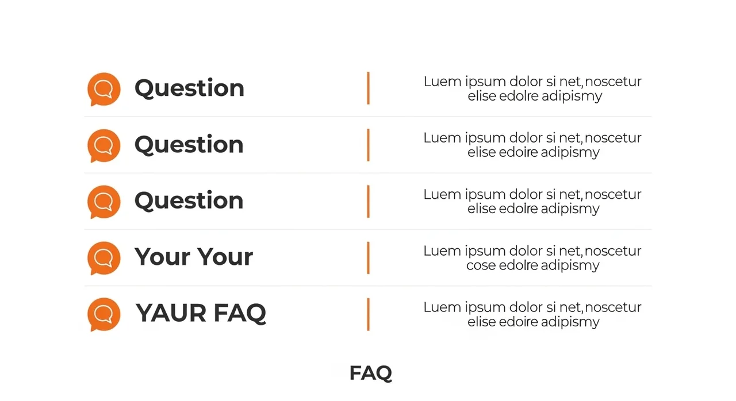Select the orange divider in the third Question row
The width and height of the screenshot is (736, 401).
pos(368,201)
